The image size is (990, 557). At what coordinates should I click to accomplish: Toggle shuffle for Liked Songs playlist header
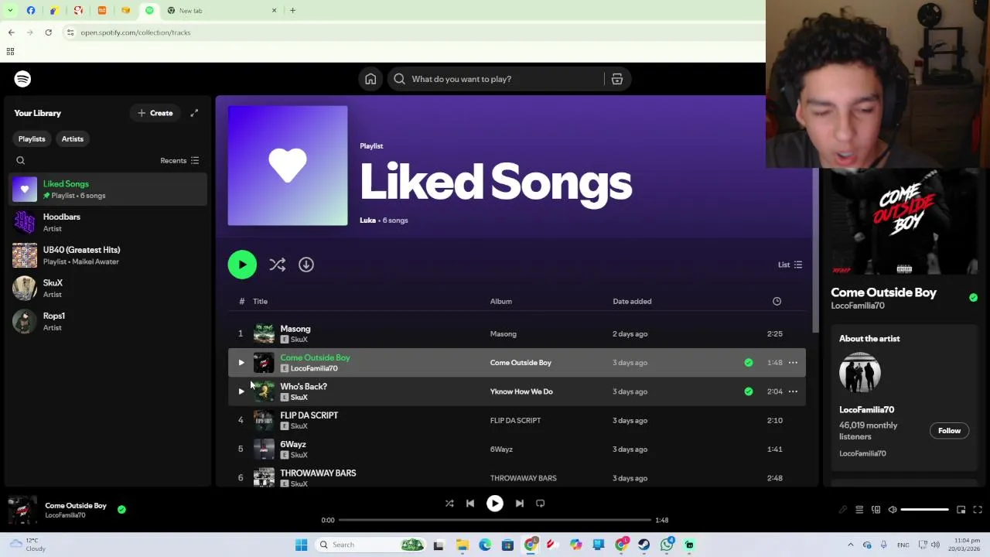pyautogui.click(x=277, y=265)
